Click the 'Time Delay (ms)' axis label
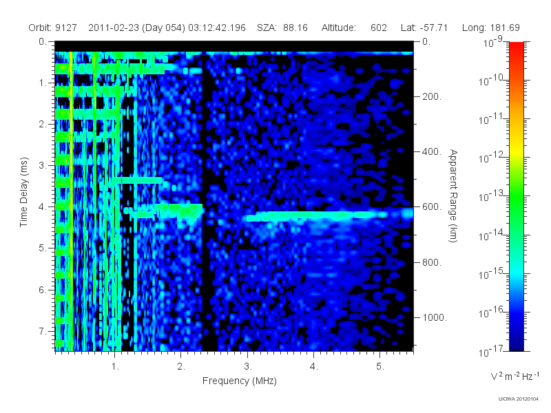Screen dimensions: 551x413 tap(23, 192)
